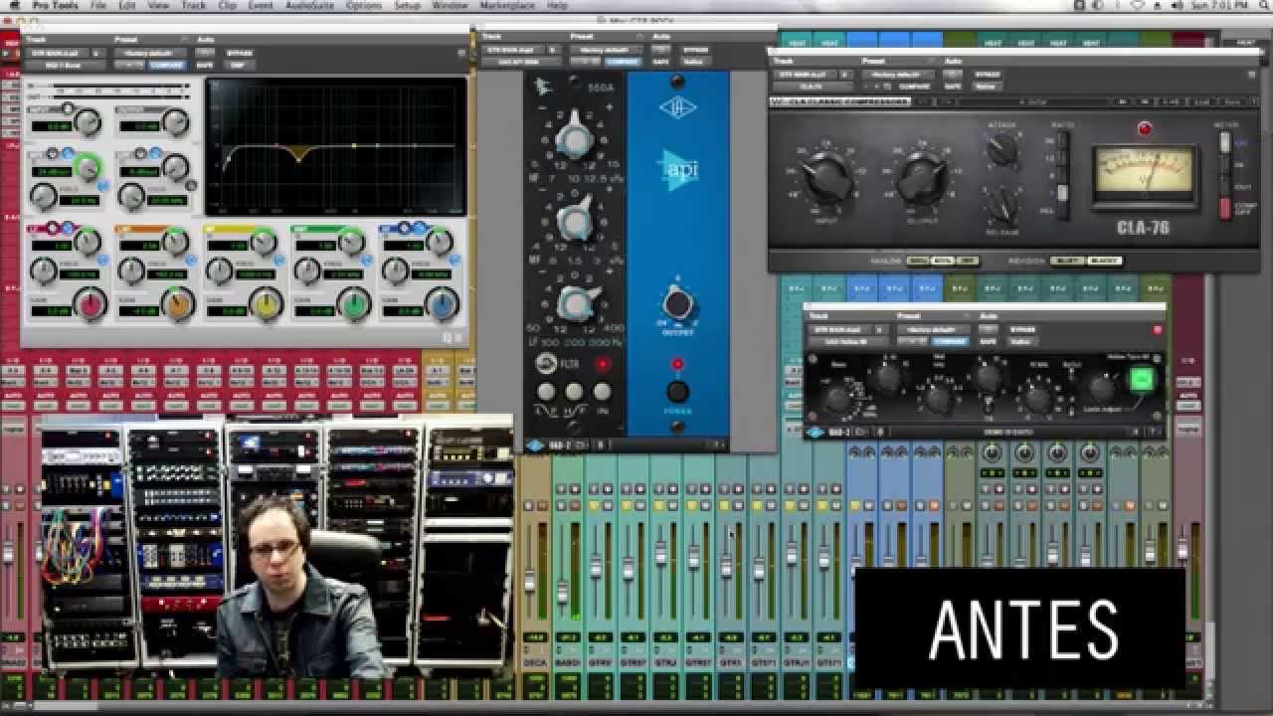Viewport: 1273px width, 716px height.
Task: Click the yellow MF gain knob in the EQ window
Action: pyautogui.click(x=266, y=304)
